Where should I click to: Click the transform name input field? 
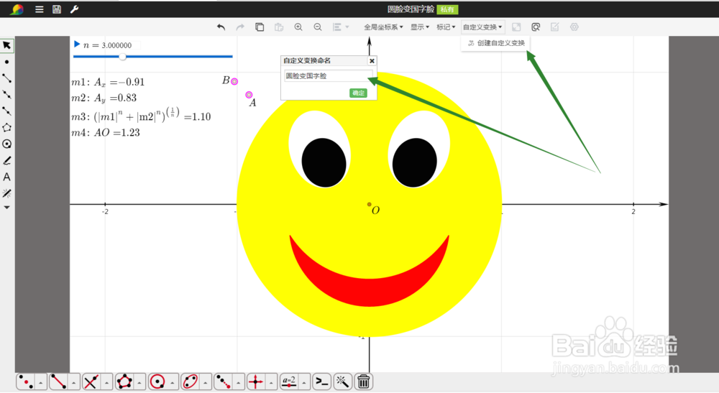tap(329, 76)
